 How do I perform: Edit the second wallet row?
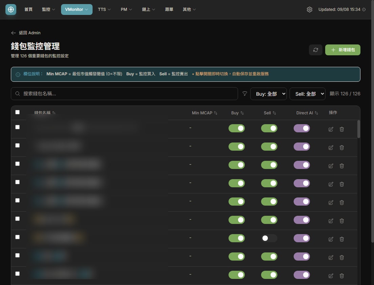[331, 148]
